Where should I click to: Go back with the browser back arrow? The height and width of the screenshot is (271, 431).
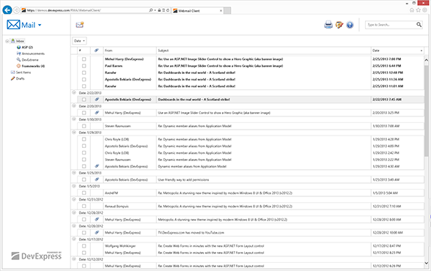point(7,10)
